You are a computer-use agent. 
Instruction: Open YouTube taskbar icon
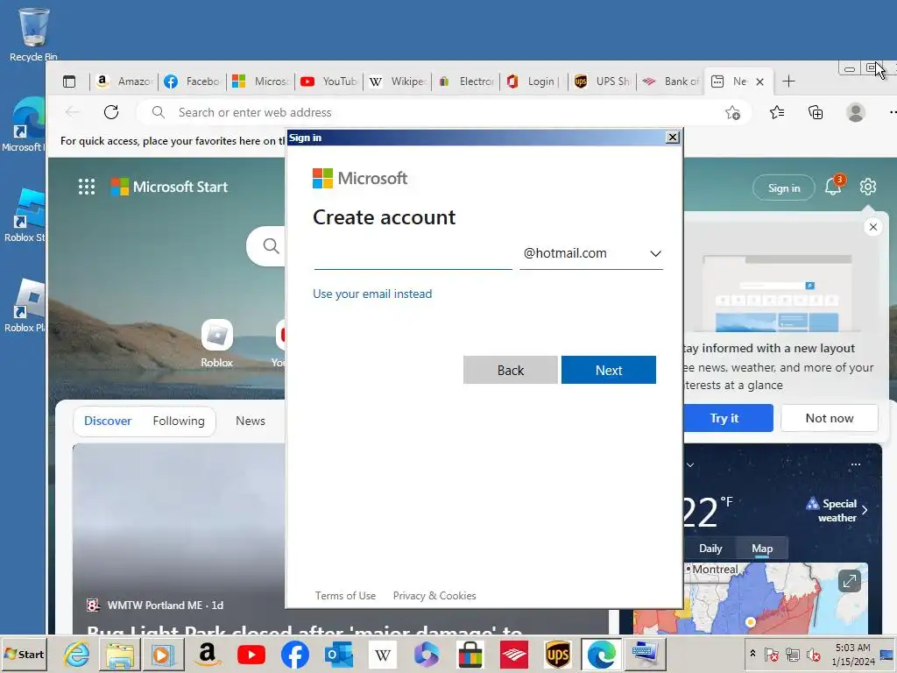click(251, 654)
